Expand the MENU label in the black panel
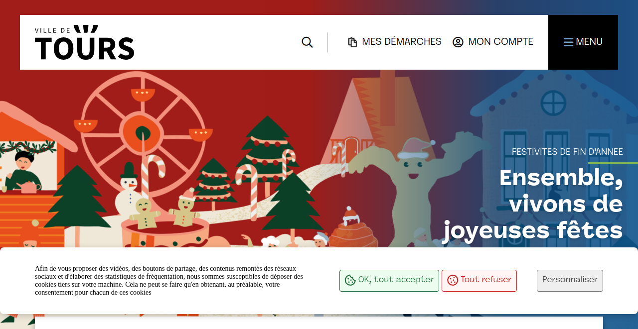The height and width of the screenshot is (329, 638). pyautogui.click(x=589, y=42)
